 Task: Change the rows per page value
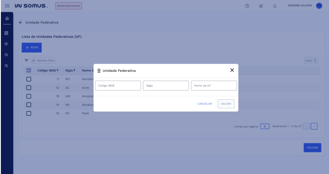(265, 126)
